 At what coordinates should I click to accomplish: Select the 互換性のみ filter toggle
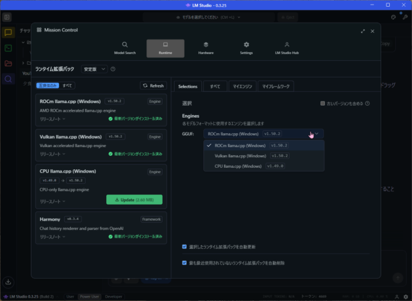pos(47,86)
